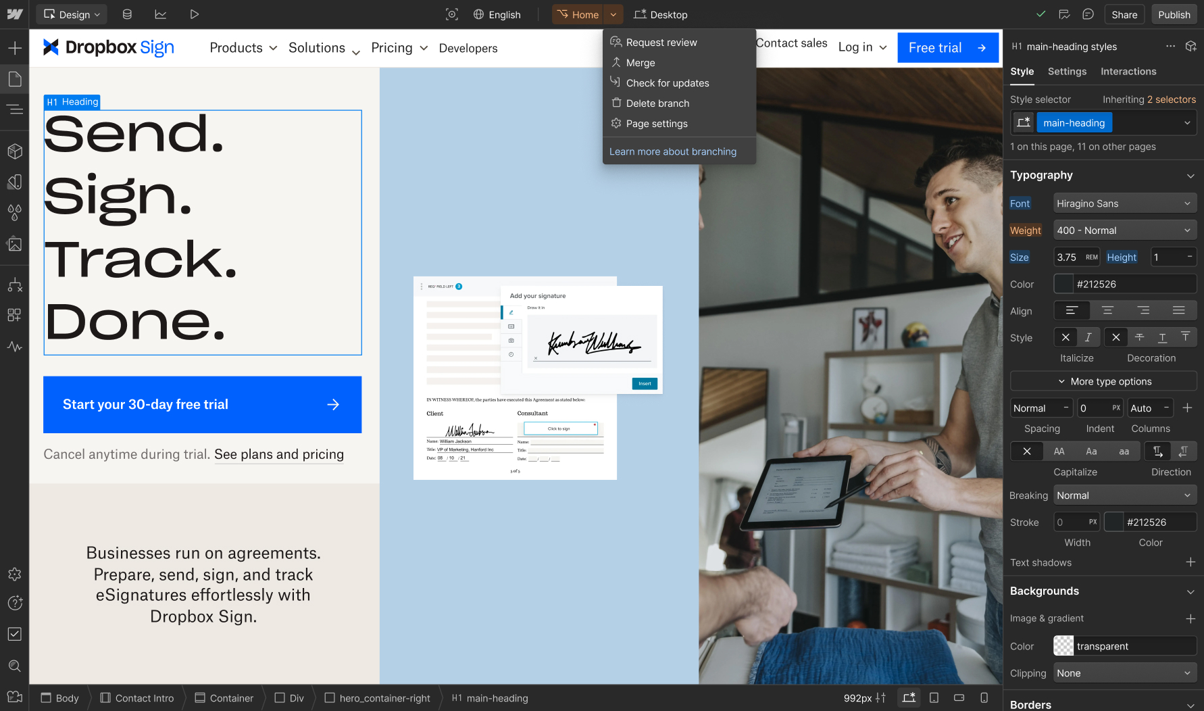Open the Font dropdown showing Hiragino Sans
This screenshot has width=1204, height=711.
tap(1124, 203)
